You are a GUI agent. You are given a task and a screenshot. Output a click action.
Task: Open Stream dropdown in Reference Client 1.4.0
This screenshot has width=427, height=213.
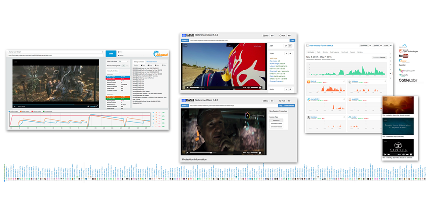click(185, 106)
